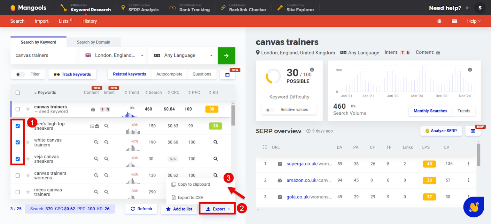This screenshot has height=224, width=491.
Task: Enable the Filter toggle switch
Action: click(20, 74)
